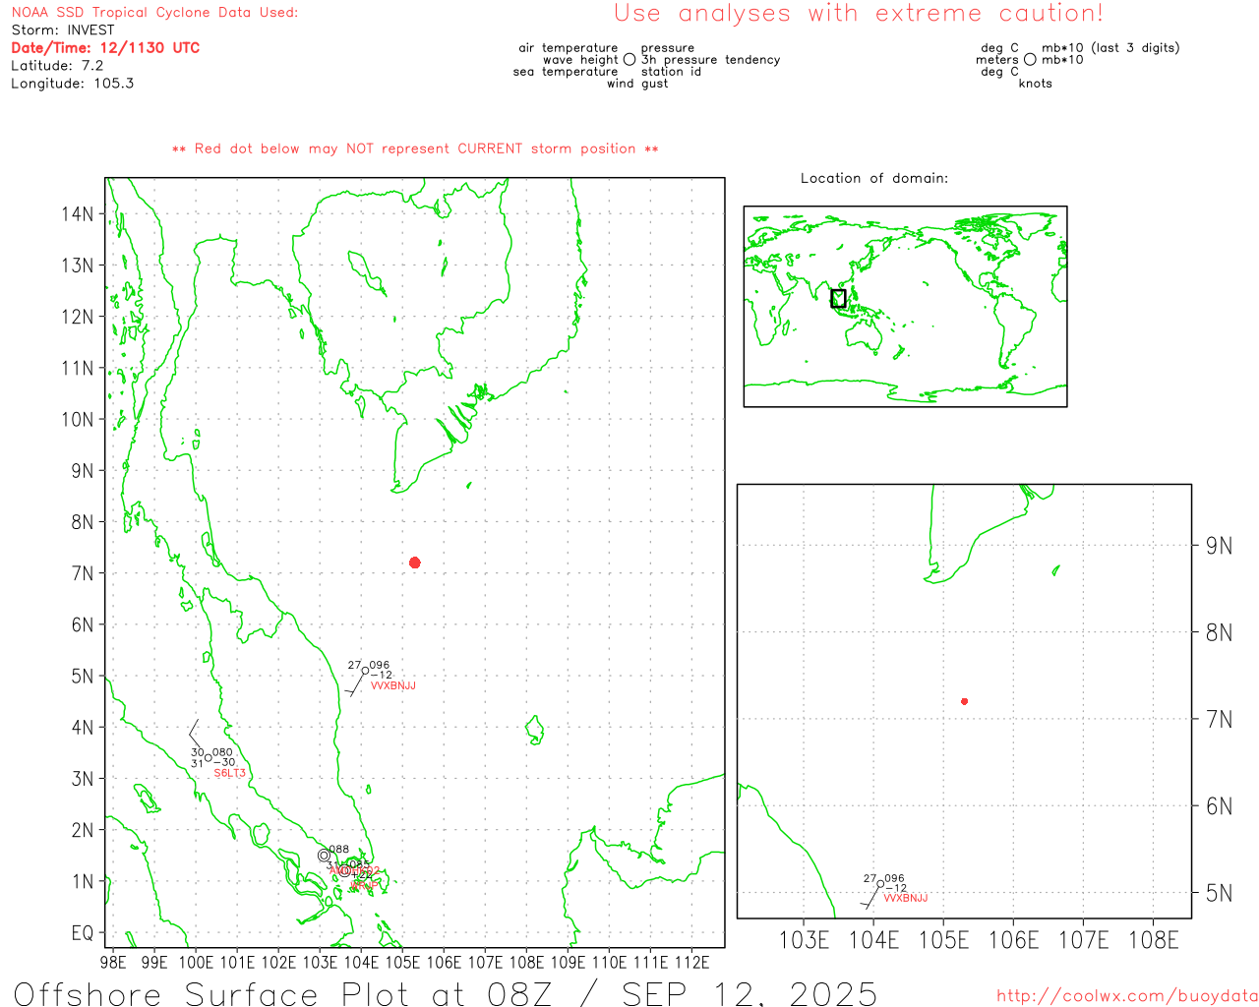Click the '6N' label on the inset map
1259x1007 pixels.
pyautogui.click(x=1219, y=807)
